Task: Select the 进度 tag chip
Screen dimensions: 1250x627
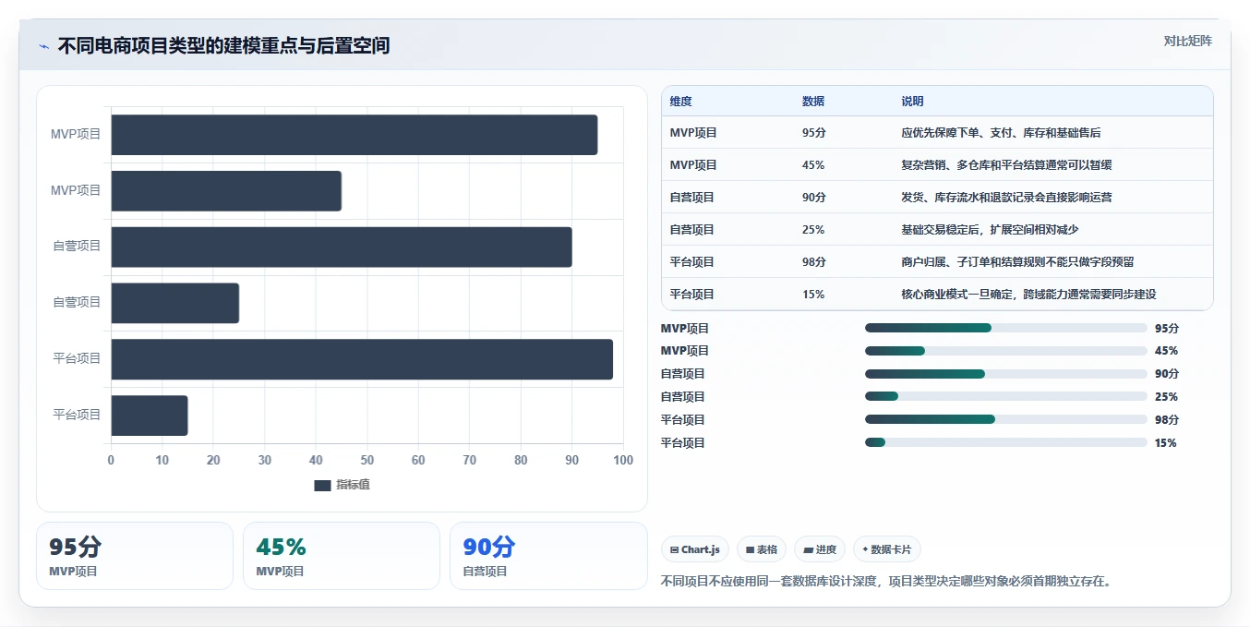Action: [x=820, y=549]
